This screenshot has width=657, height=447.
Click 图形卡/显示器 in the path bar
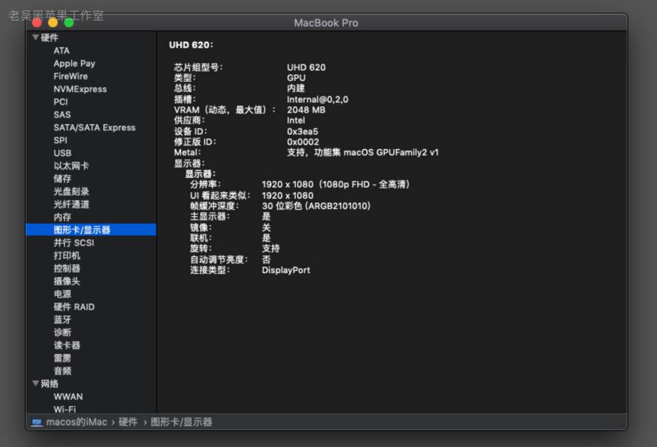point(181,422)
